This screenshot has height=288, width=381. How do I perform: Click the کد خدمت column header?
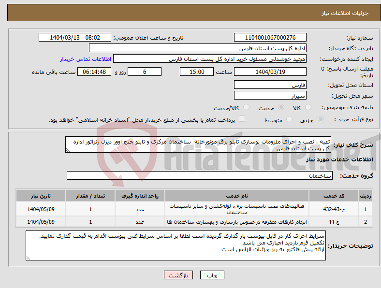coord(334,196)
